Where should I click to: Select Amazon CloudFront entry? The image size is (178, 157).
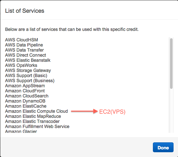(x=25, y=91)
